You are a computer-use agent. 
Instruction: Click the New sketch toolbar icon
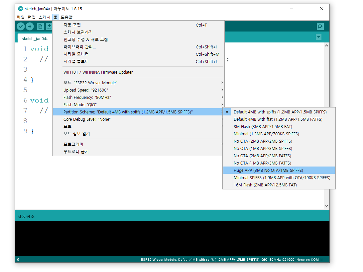point(40,27)
